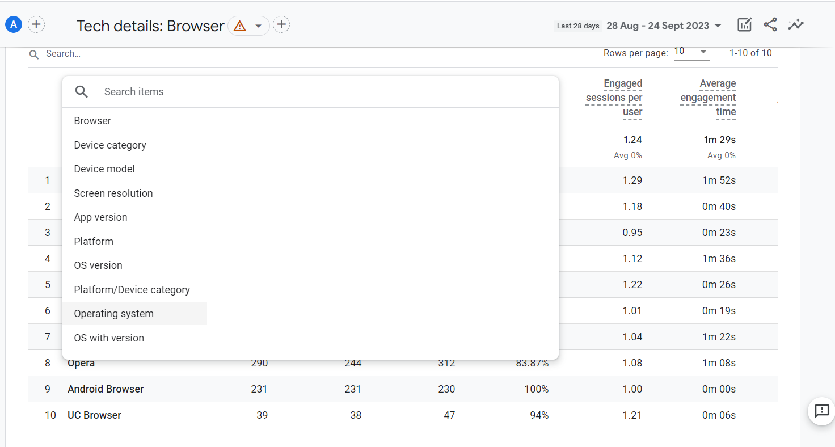
Task: Click the plus icon after the report title
Action: 281,24
